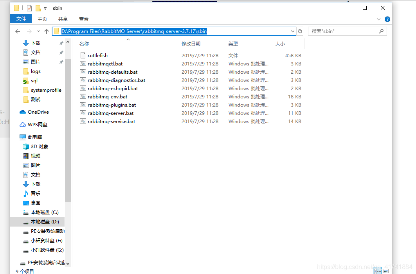The image size is (416, 274).
Task: Select 此电脑 in navigation pane
Action: [x=35, y=137]
